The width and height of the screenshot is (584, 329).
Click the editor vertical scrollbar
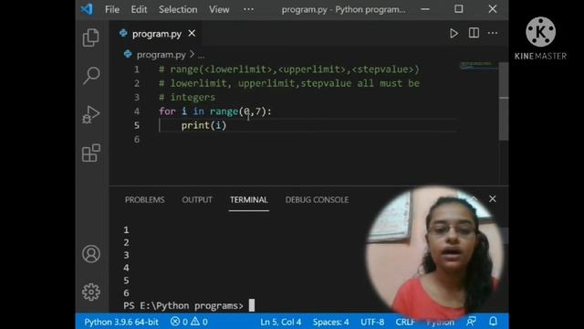point(504,101)
